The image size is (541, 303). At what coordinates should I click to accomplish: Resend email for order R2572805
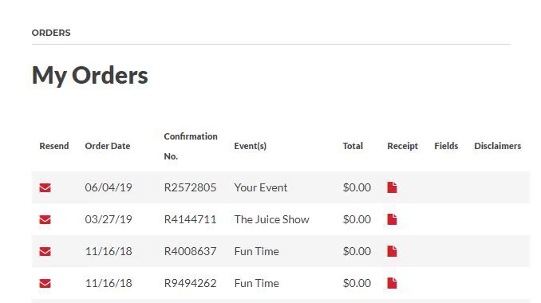(45, 188)
